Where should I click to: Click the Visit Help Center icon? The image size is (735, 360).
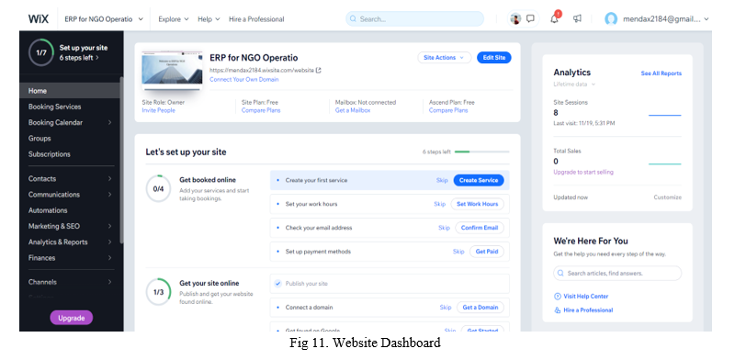(x=558, y=297)
